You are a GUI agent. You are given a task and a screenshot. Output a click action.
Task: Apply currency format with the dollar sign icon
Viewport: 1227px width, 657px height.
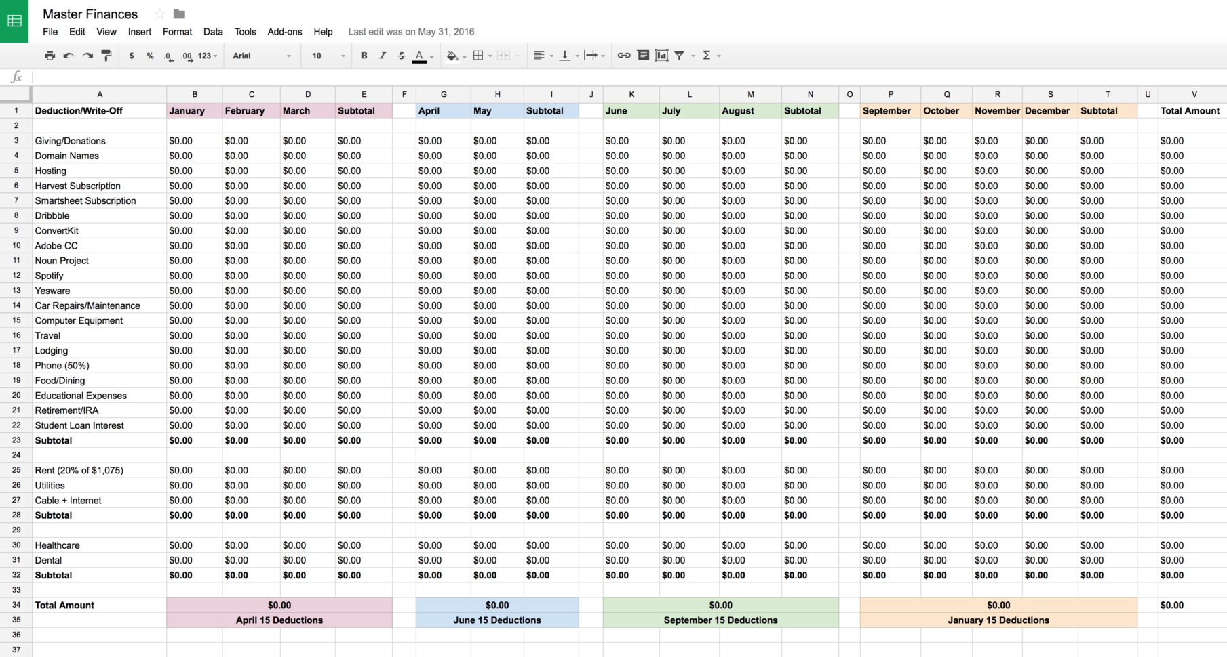[132, 56]
